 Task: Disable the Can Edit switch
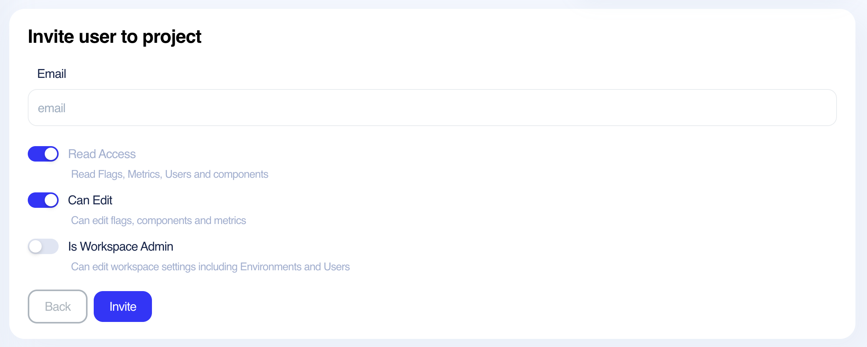coord(43,200)
